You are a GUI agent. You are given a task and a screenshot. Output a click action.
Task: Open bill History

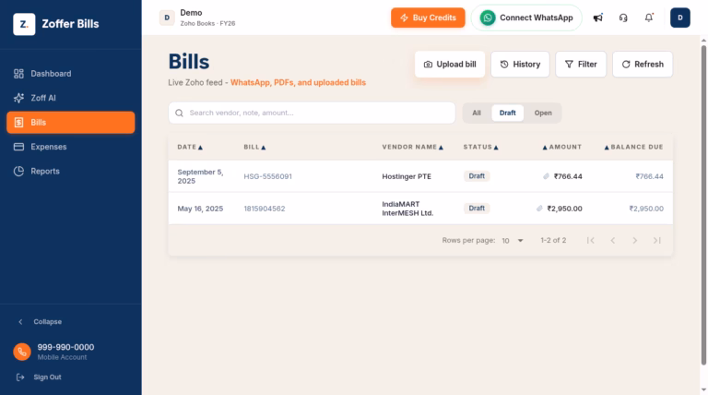point(520,65)
